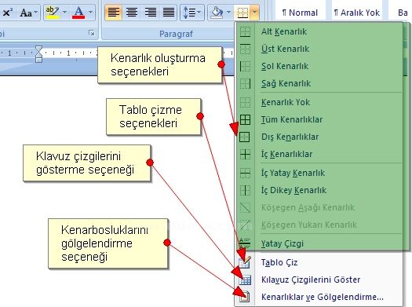Viewport: 412px width, 307px height.
Task: Apply the yellow text highlight color
Action: click(53, 13)
